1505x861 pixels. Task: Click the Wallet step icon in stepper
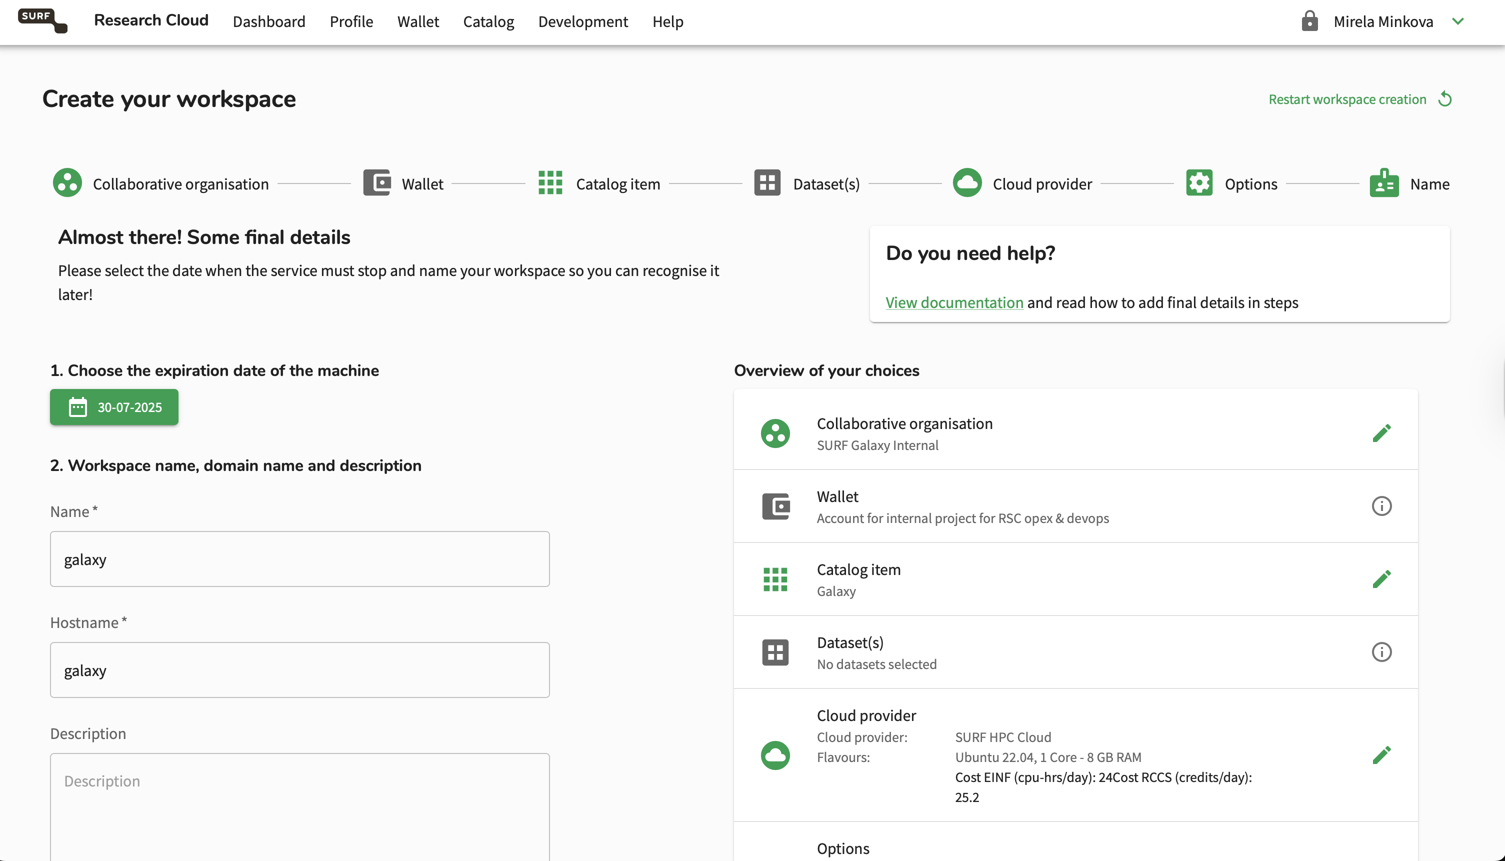pos(376,182)
